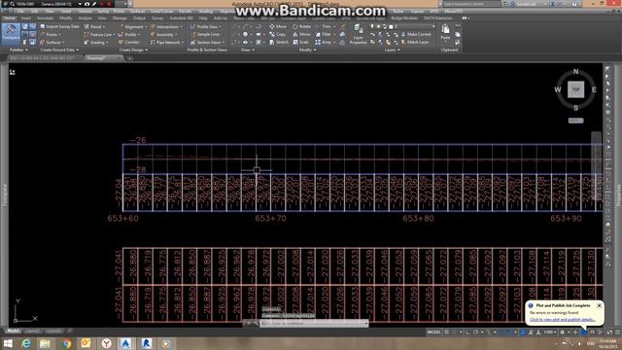Add a new drawing tab
622x350 pixels.
click(129, 58)
